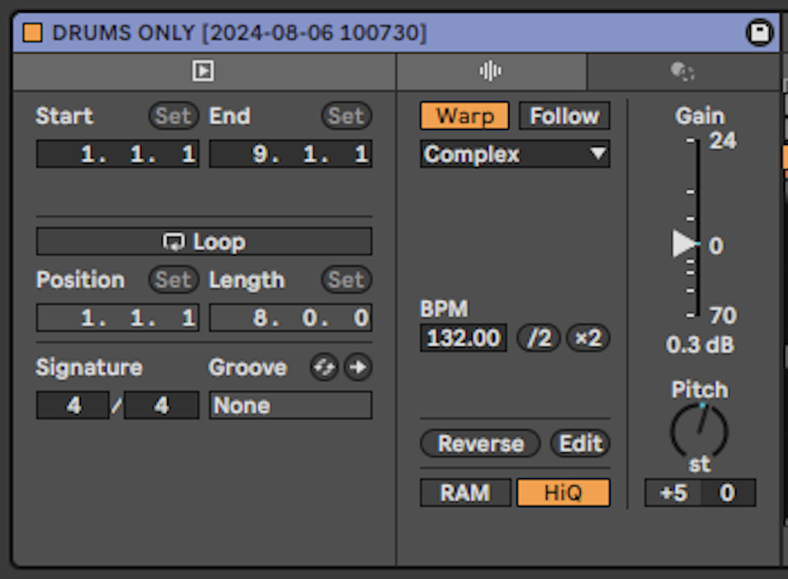
Task: Toggle the Loop switch
Action: coord(204,242)
